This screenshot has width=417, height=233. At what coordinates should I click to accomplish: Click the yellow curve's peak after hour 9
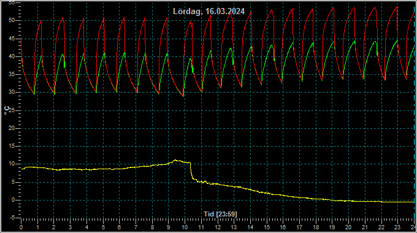click(175, 160)
